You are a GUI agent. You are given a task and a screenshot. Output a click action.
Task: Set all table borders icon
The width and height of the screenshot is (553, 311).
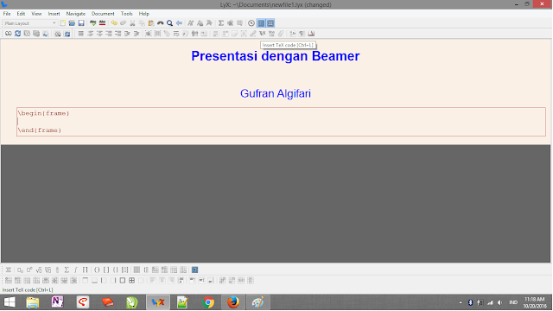coord(131,281)
